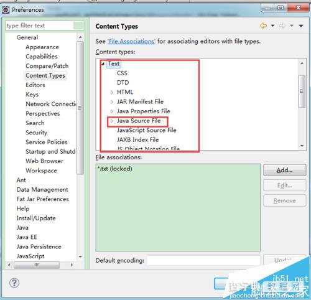This screenshot has width=311, height=300.
Task: Click the sidebar horizontal scrollbar right arrow
Action: tap(72, 265)
